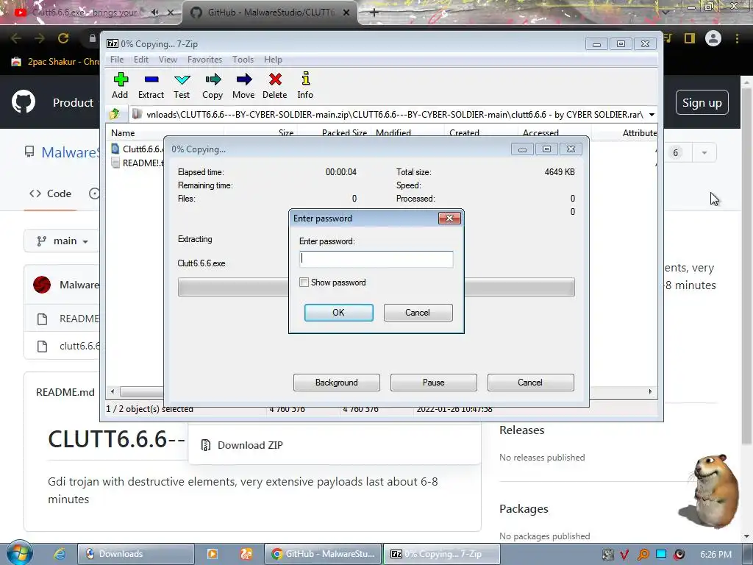This screenshot has height=565, width=753.
Task: Open the Chrome three-dot menu
Action: click(737, 38)
